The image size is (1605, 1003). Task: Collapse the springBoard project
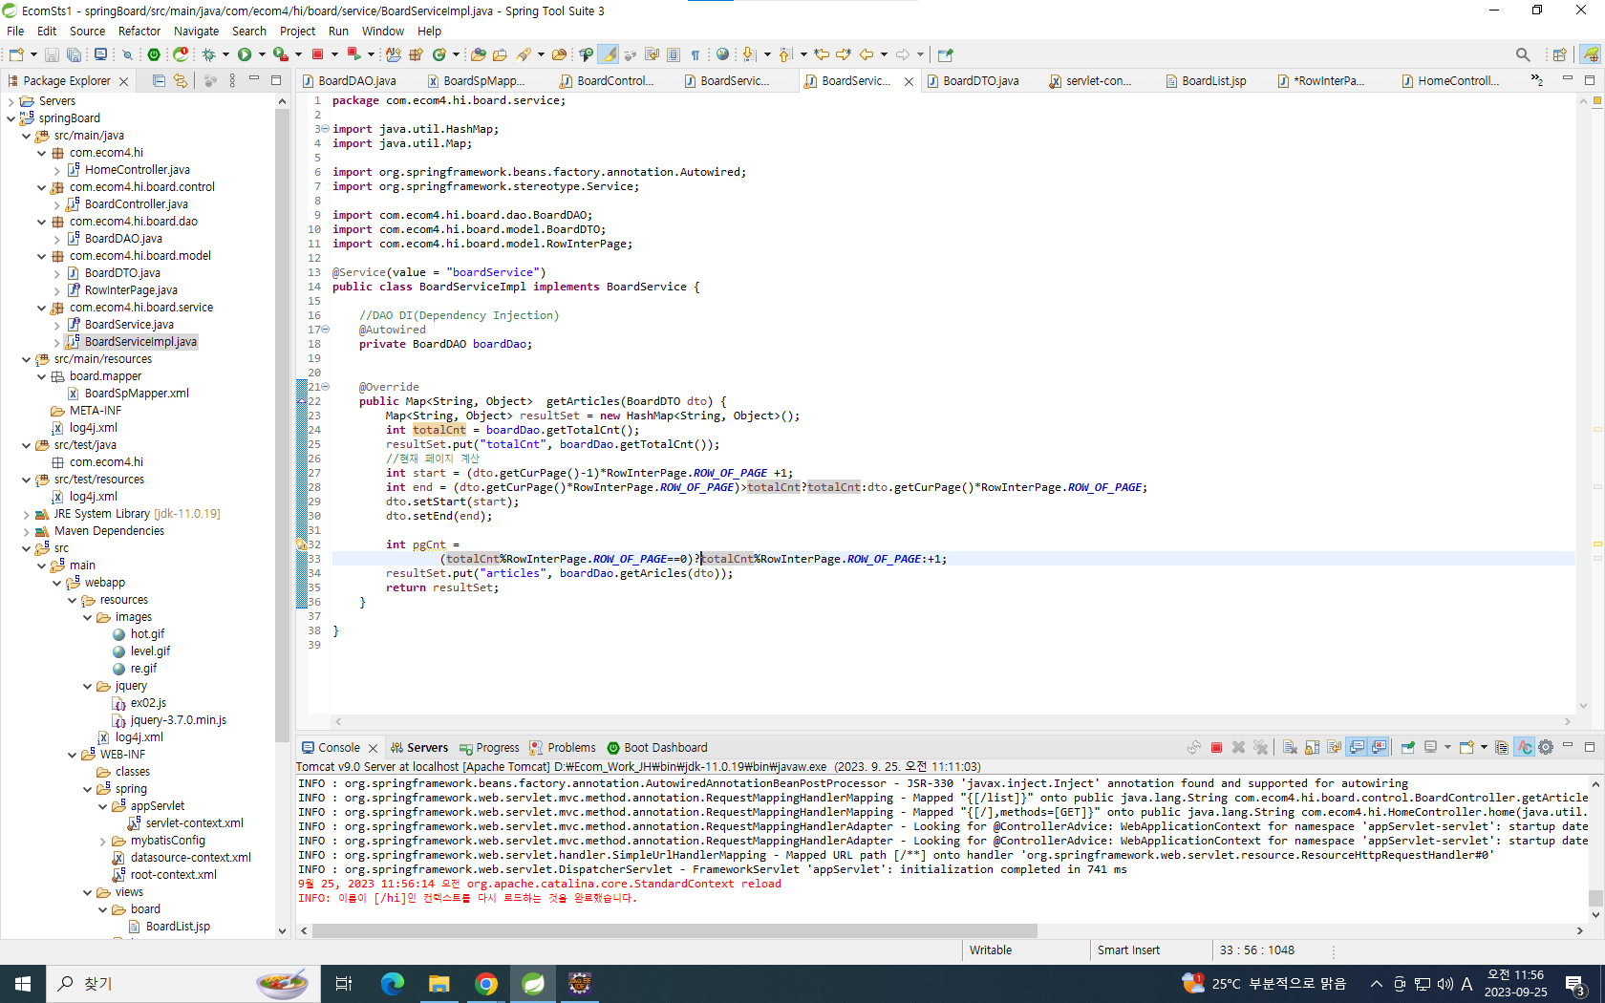click(x=11, y=118)
